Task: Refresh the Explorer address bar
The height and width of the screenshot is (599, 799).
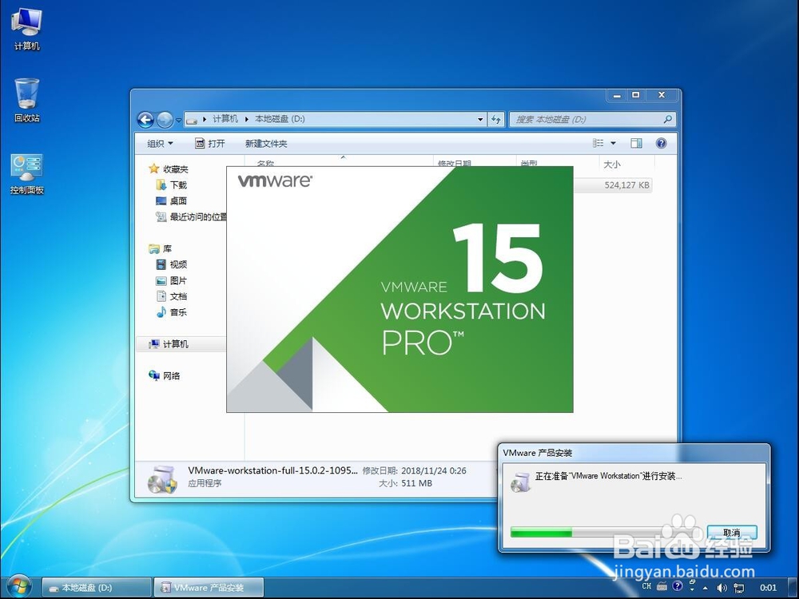Action: 496,119
